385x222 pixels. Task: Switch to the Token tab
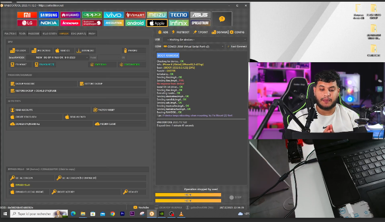click(x=22, y=34)
